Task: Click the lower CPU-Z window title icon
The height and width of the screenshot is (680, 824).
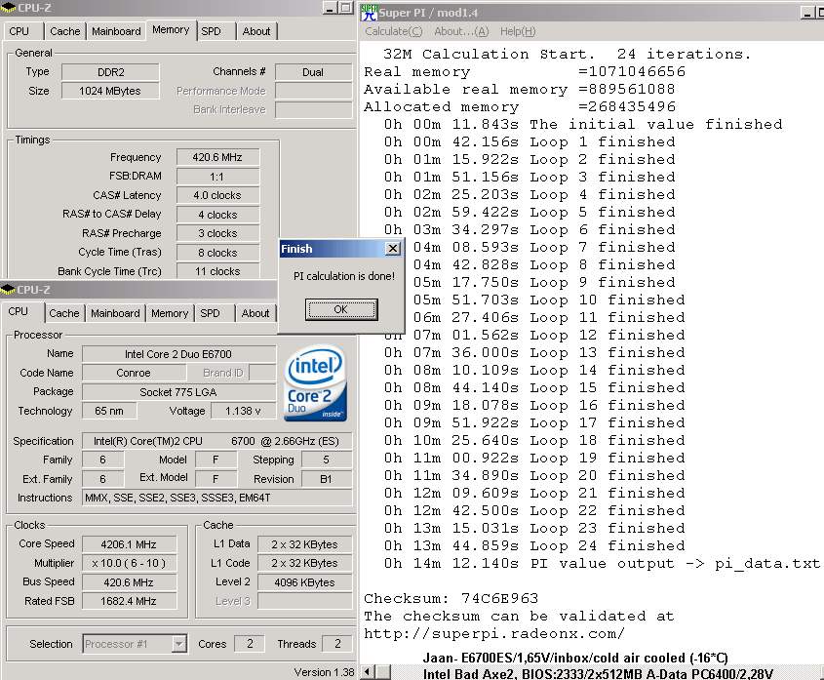Action: [x=8, y=289]
